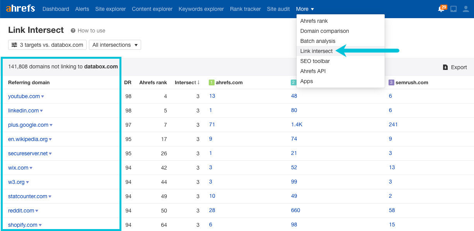Click the 99 link in w3.org row
Viewport: 474px width, 231px height.
coord(294,182)
